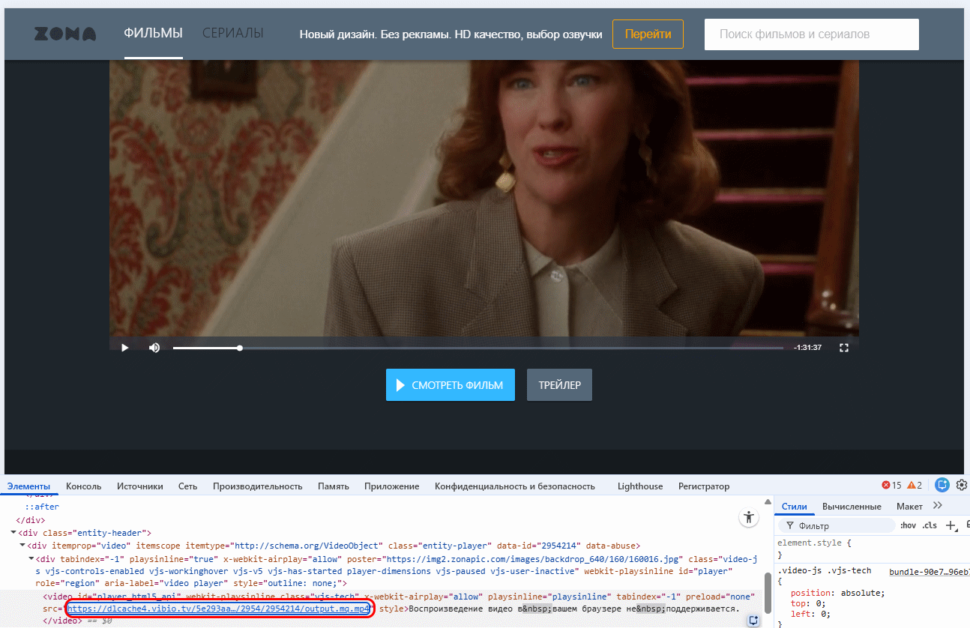Click the position: absolute declaration
Image resolution: width=970 pixels, height=628 pixels.
838,593
